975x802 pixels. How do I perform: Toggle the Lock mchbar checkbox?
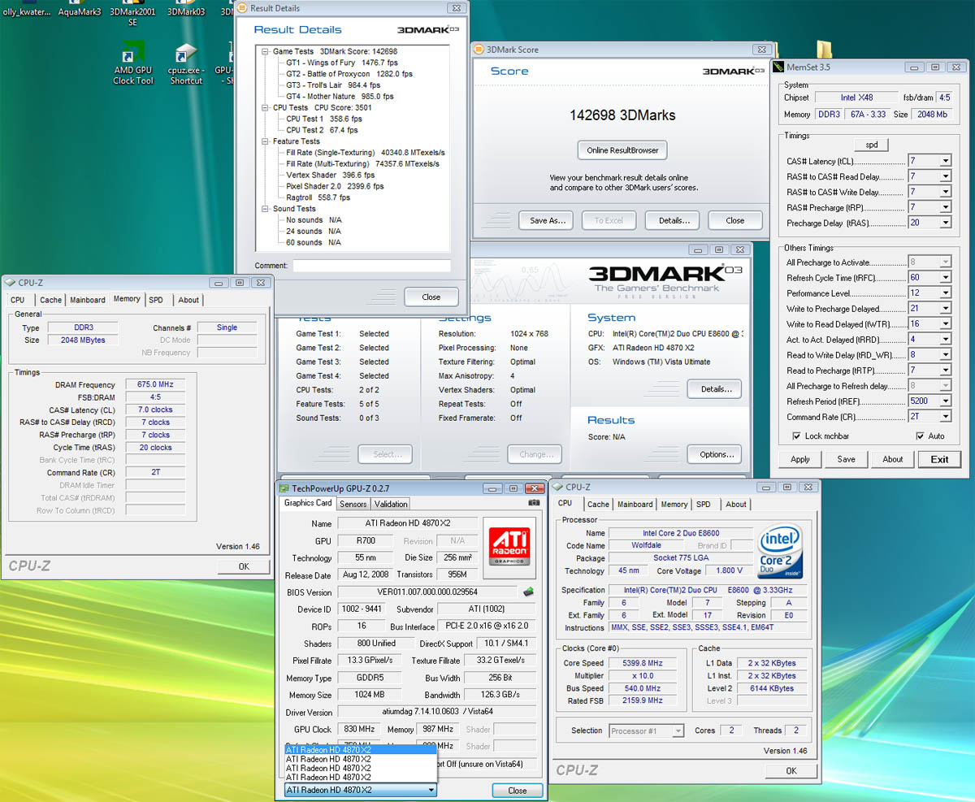click(796, 436)
